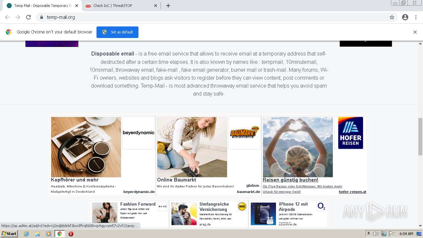Click the Chrome taskbar icon
This screenshot has width=423, height=238.
click(x=59, y=234)
